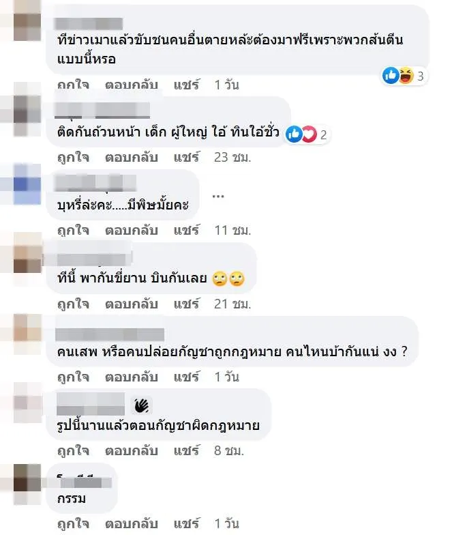Click the like and heart reactions showing 2
The height and width of the screenshot is (535, 452).
click(x=307, y=134)
